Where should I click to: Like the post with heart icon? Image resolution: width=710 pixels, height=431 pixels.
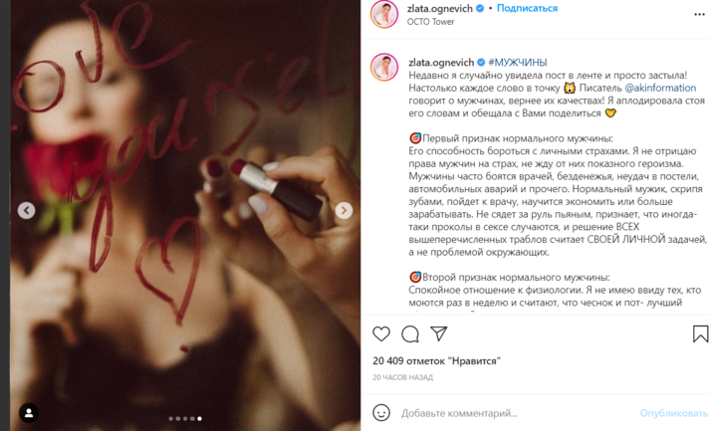click(381, 334)
